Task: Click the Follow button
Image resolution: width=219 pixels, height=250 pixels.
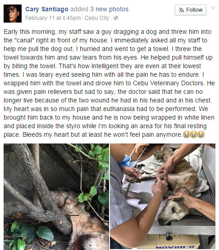Action: click(x=191, y=10)
